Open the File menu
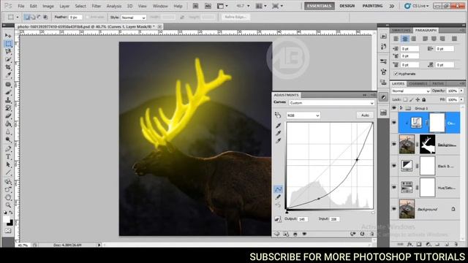The image size is (468, 263). tap(21, 6)
